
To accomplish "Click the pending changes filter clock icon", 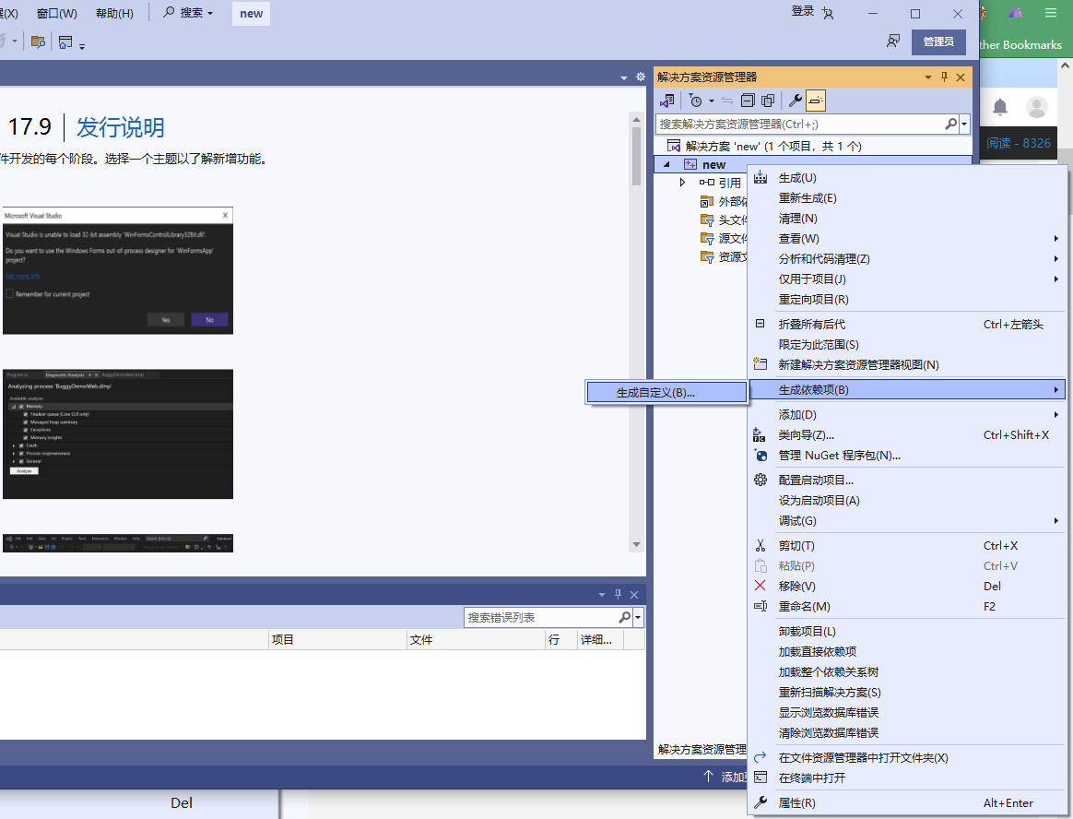I will click(696, 101).
